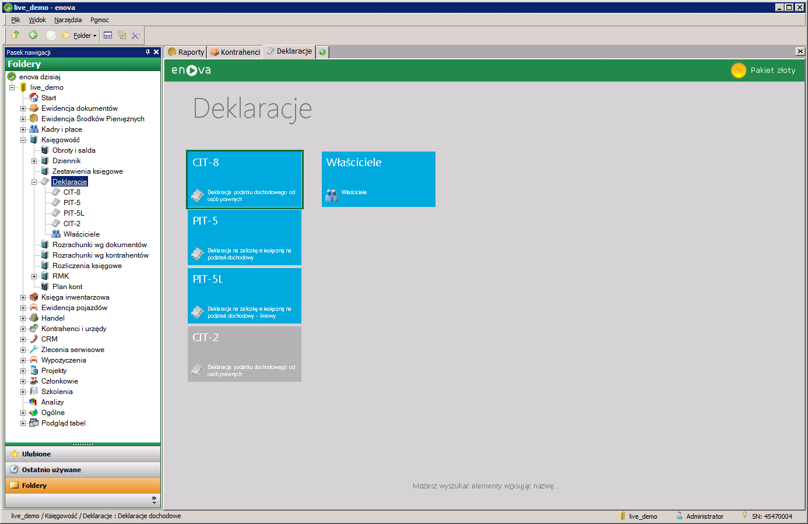Open Start in the folder tree
Image resolution: width=808 pixels, height=524 pixels.
click(49, 98)
